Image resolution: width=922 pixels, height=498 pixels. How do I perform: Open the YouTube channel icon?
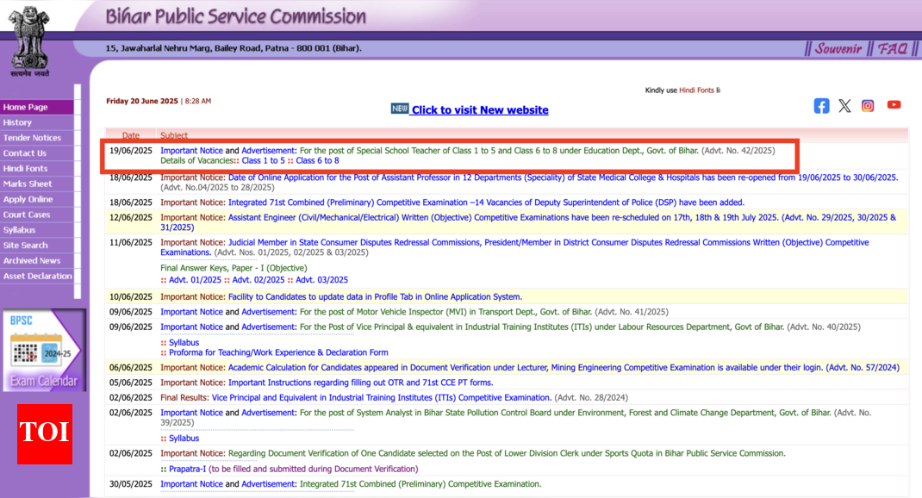pyautogui.click(x=894, y=104)
